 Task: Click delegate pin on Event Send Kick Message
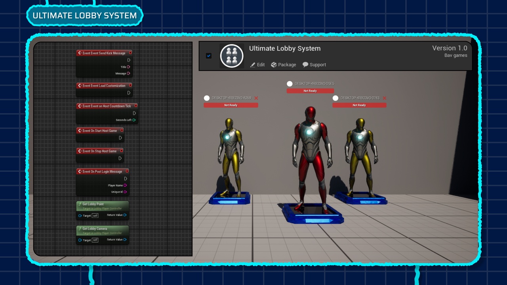click(x=130, y=53)
